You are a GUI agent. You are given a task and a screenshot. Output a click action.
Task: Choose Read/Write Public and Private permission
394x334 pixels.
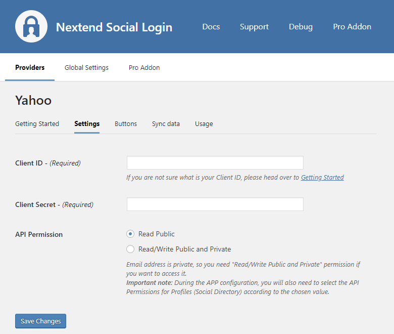pyautogui.click(x=130, y=249)
